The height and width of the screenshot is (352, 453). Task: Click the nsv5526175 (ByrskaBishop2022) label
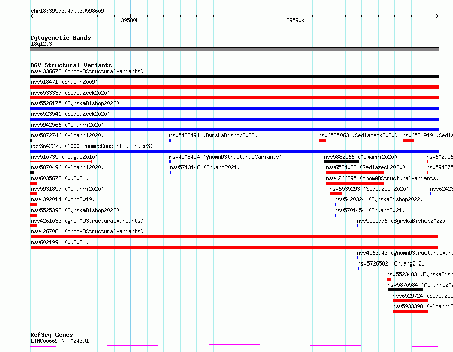[x=75, y=103]
